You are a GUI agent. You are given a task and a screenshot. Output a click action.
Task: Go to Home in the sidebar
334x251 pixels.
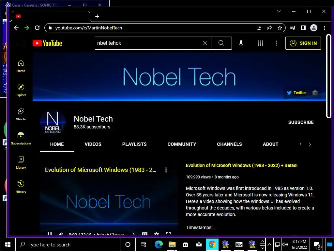21,66
